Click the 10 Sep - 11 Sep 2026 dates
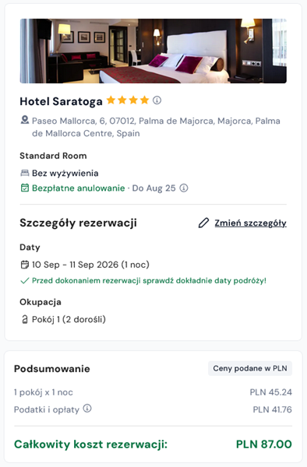 pos(90,265)
